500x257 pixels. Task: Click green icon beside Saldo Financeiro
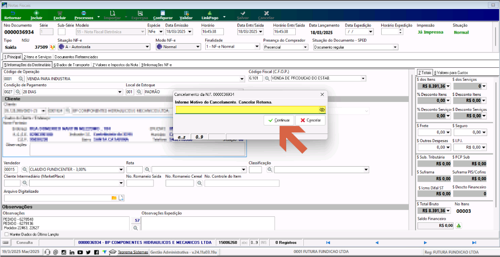pyautogui.click(x=459, y=226)
